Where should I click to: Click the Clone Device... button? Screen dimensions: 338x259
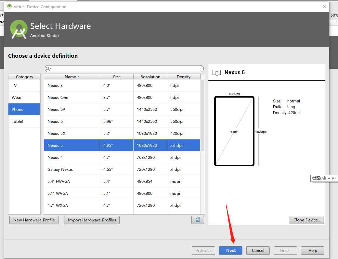pyautogui.click(x=307, y=220)
